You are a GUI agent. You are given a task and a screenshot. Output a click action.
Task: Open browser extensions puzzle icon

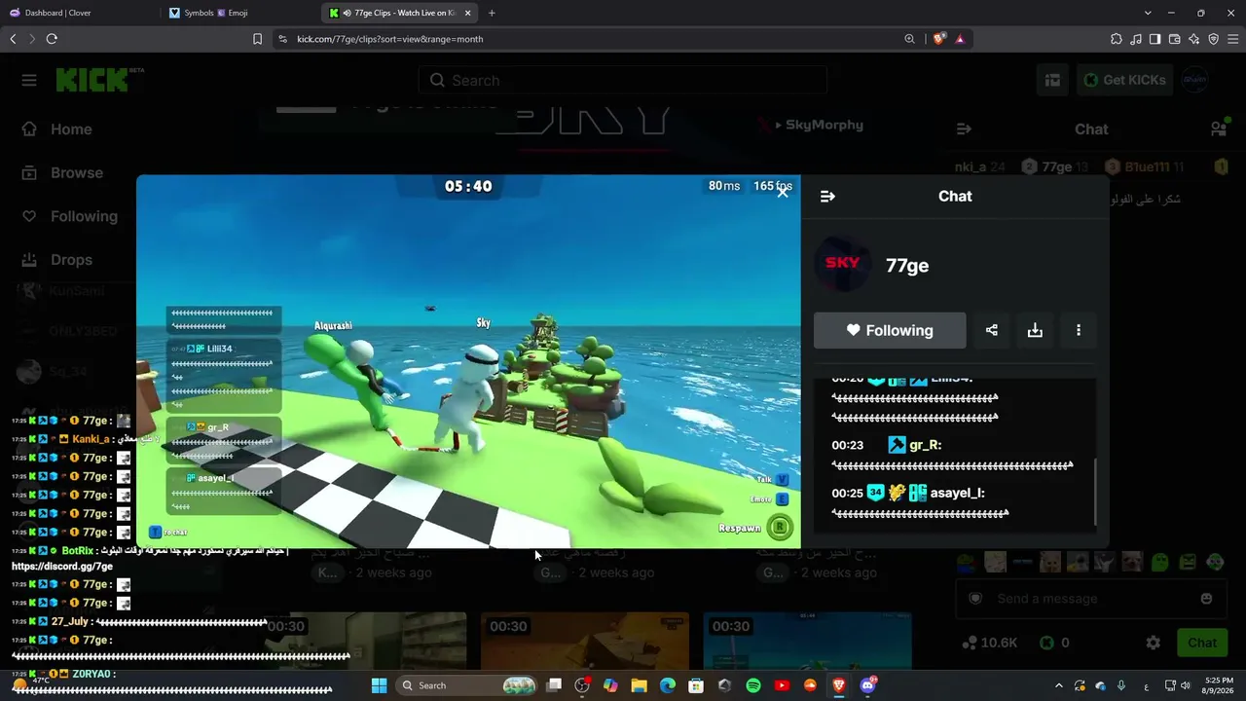click(1116, 39)
